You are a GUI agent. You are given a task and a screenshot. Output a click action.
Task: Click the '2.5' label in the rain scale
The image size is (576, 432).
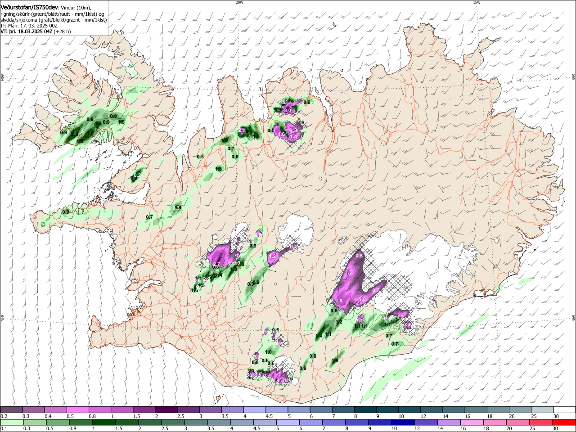click(165, 428)
